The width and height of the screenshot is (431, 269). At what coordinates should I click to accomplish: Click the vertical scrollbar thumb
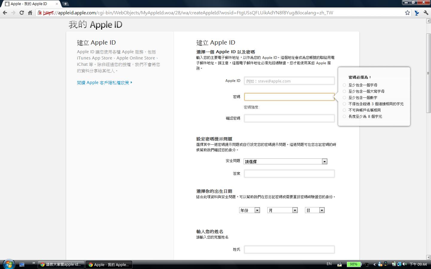click(428, 73)
